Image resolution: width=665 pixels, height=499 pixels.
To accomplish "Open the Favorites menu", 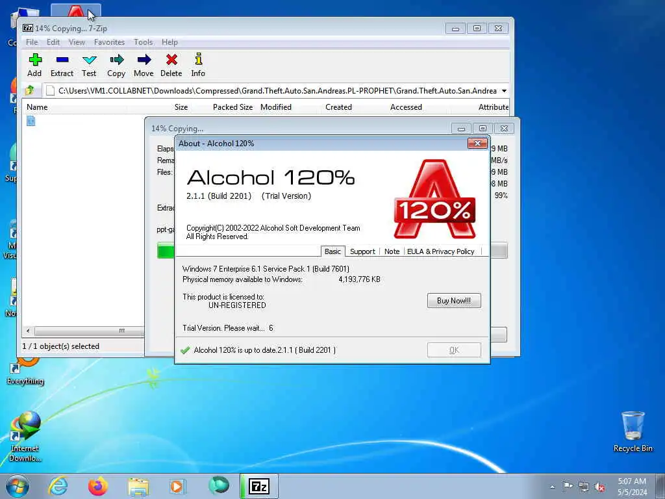I will click(x=109, y=42).
